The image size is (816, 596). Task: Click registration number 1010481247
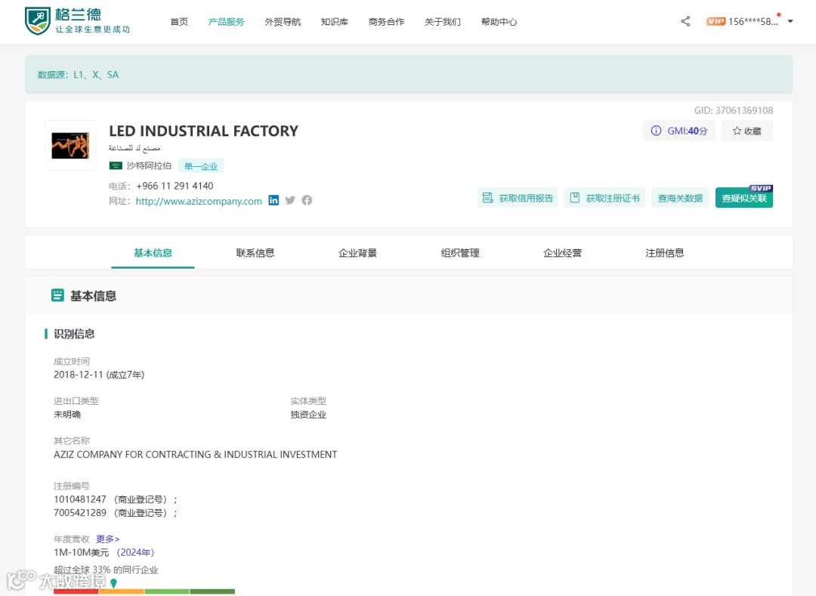point(79,499)
